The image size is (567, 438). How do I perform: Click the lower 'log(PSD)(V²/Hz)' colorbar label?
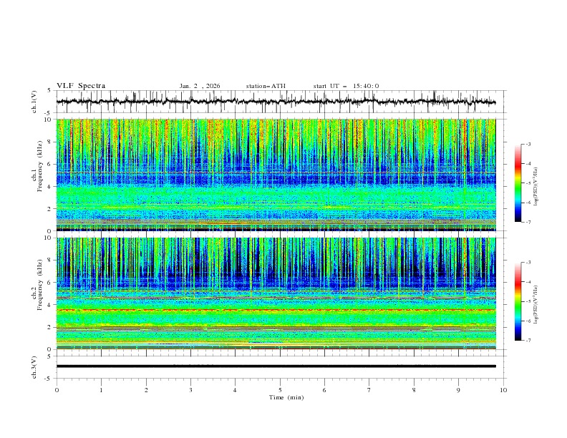coord(536,304)
